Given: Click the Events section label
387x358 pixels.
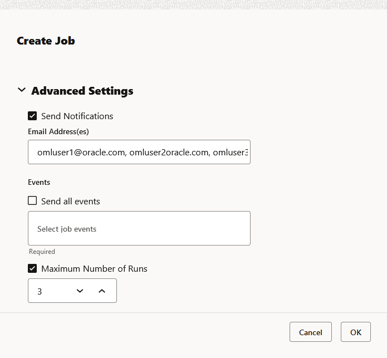Looking at the screenshot, I should tap(39, 182).
